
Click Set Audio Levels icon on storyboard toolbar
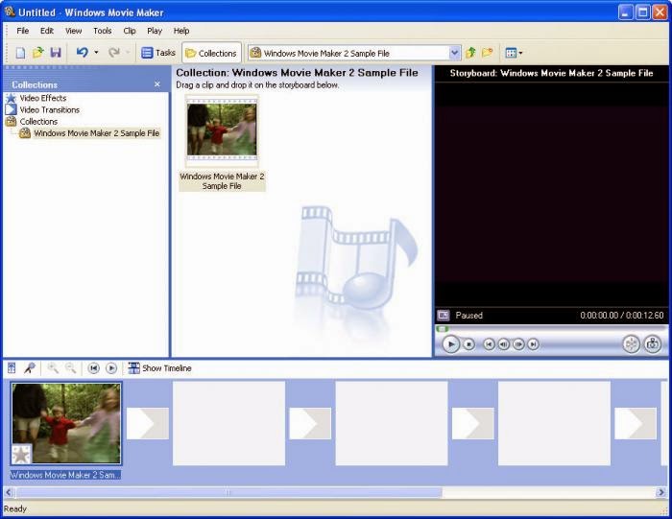tap(12, 368)
